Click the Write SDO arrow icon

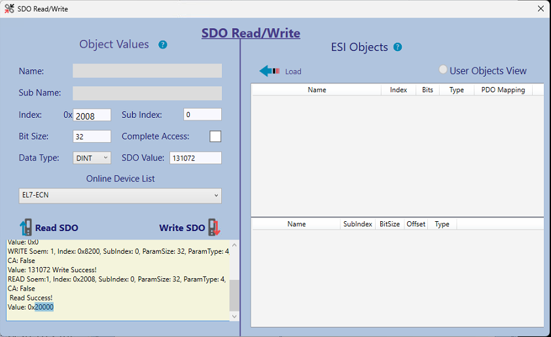tap(215, 227)
